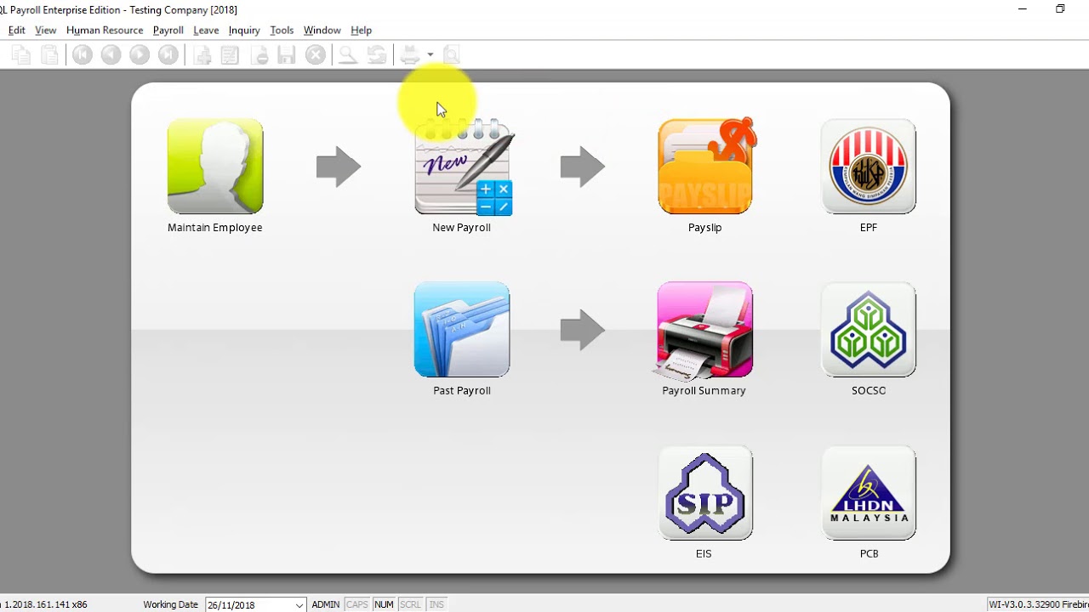Open the Maintain Employee module
Image resolution: width=1089 pixels, height=612 pixels.
tap(214, 166)
